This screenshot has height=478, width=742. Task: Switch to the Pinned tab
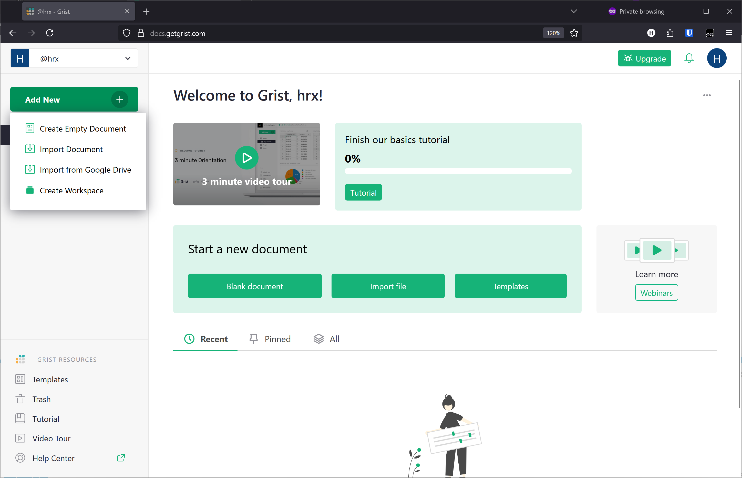[x=270, y=339]
